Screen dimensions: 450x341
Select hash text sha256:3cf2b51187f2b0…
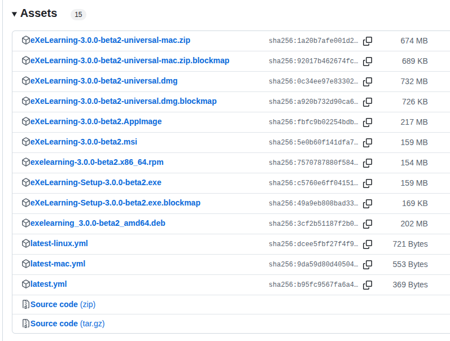[x=313, y=224]
